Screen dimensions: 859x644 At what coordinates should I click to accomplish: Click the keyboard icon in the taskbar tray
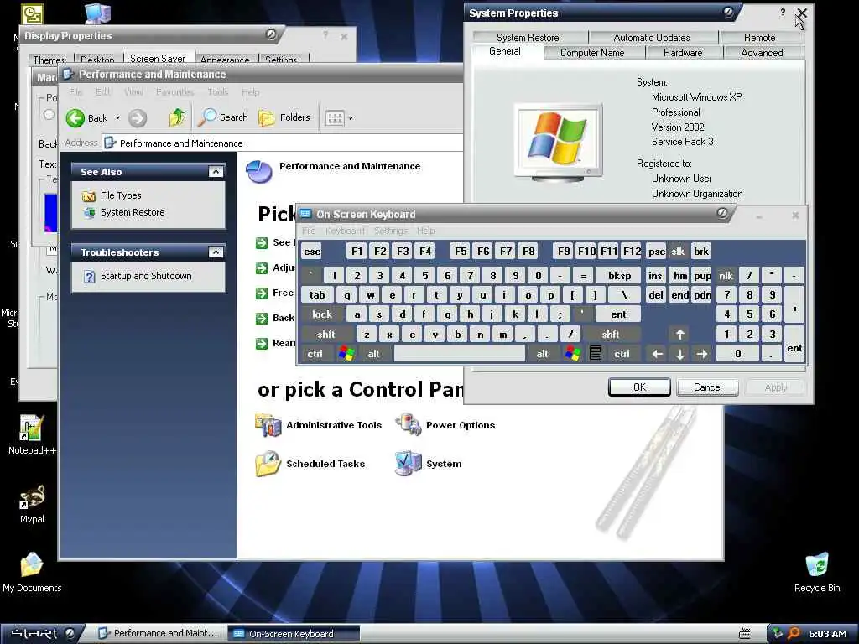point(745,634)
